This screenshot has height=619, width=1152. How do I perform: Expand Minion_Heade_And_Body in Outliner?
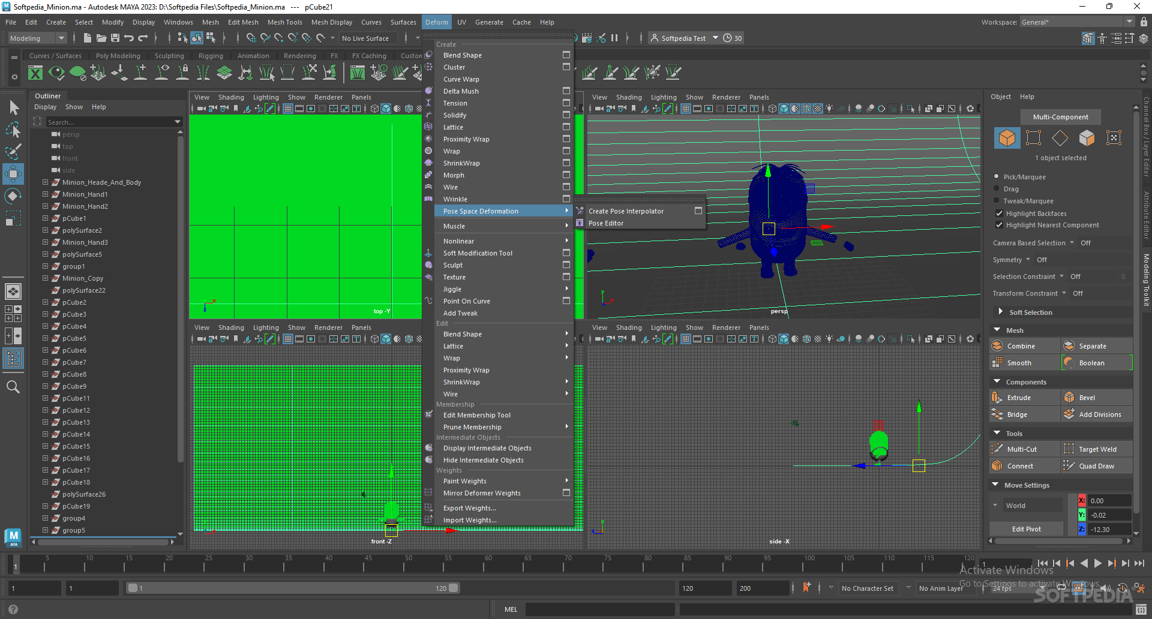pyautogui.click(x=45, y=182)
